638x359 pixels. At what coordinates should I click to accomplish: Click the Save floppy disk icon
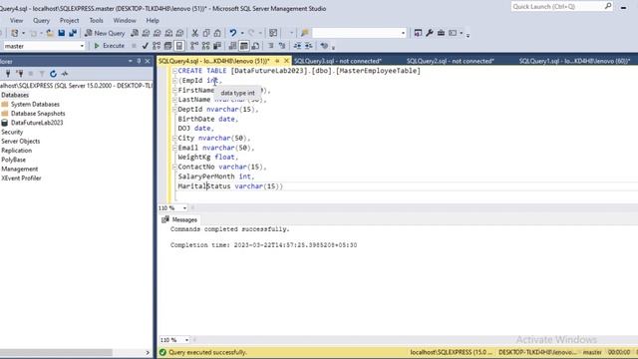[62, 33]
